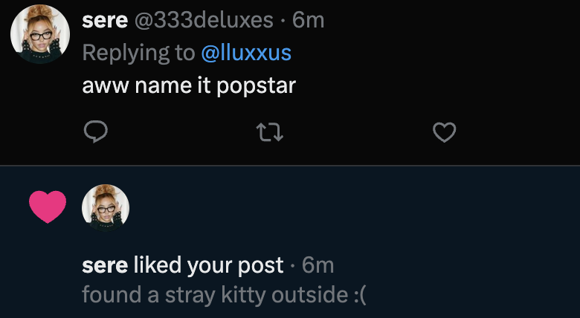
Task: Click the "Replying to" label
Action: (x=139, y=53)
